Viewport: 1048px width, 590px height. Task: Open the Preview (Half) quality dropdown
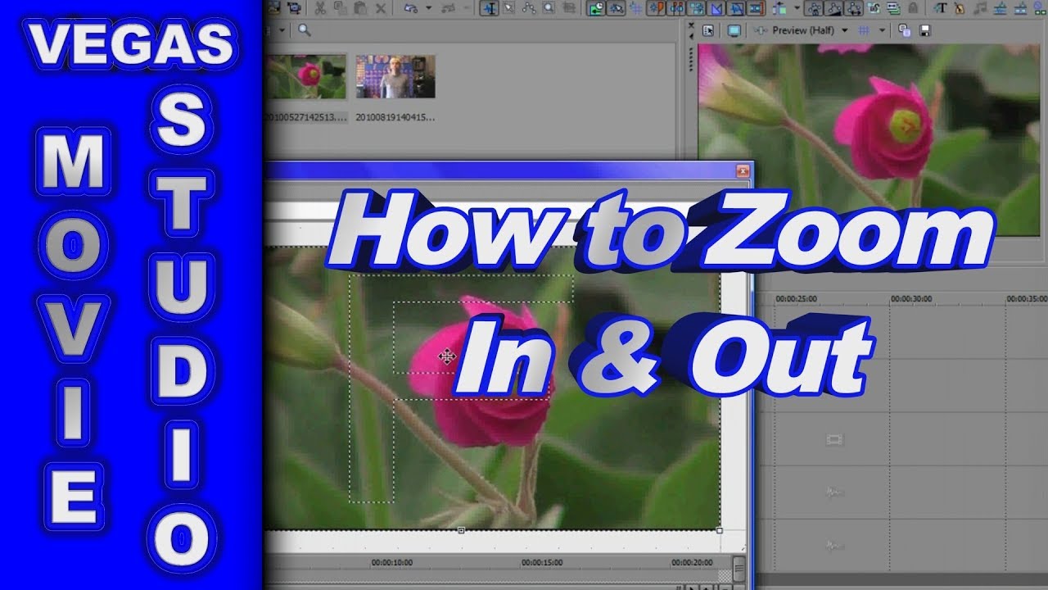tap(845, 30)
